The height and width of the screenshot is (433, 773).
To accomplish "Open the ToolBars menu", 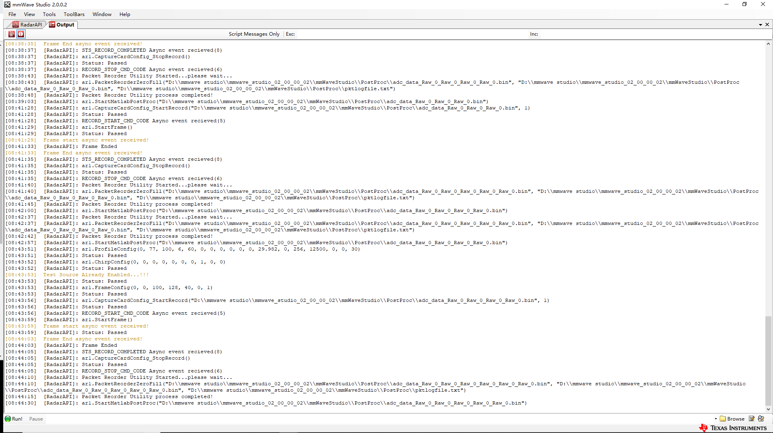I will click(74, 14).
